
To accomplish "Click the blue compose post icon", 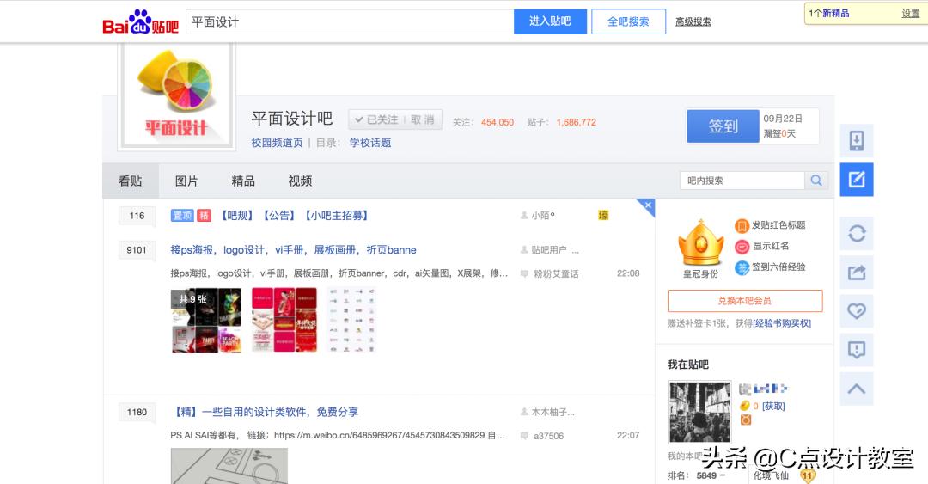I will click(857, 180).
